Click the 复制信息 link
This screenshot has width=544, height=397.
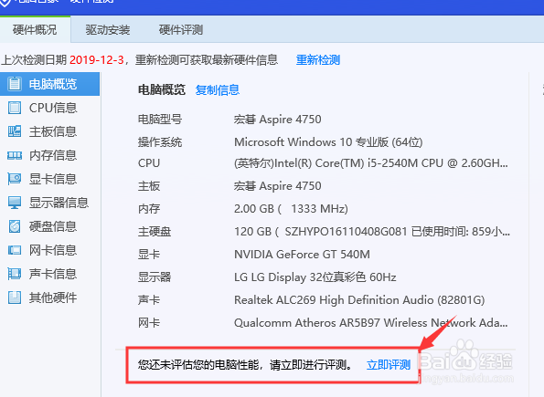[218, 90]
